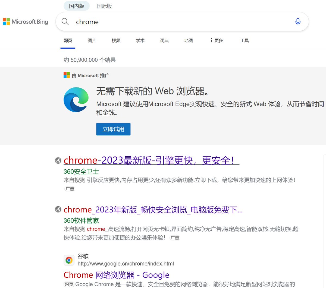
Task: Select the 地图 tab
Action: (x=188, y=40)
